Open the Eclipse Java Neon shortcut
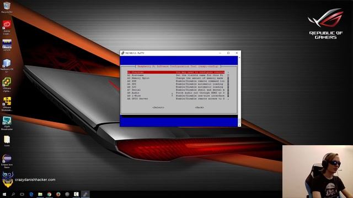Viewport: 353px width, 198px height. pos(7,161)
